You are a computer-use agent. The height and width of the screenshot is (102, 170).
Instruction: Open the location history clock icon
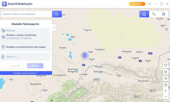(x=166, y=78)
